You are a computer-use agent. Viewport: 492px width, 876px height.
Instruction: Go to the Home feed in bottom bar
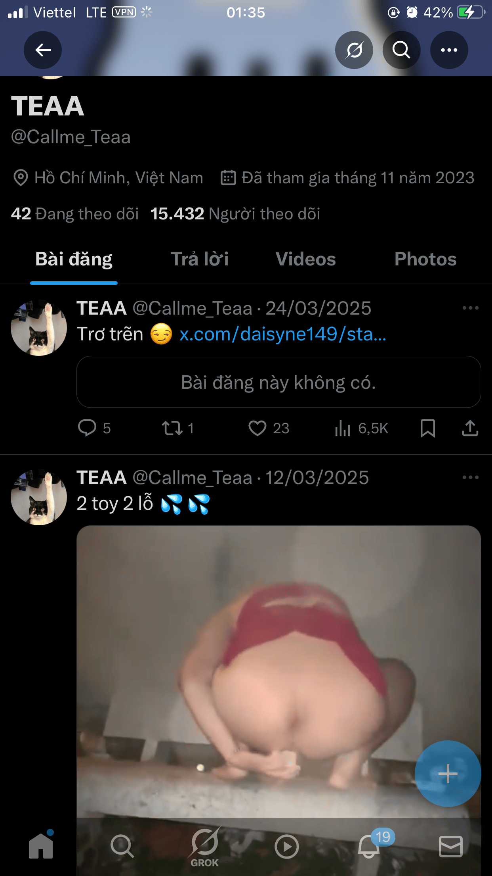(41, 846)
